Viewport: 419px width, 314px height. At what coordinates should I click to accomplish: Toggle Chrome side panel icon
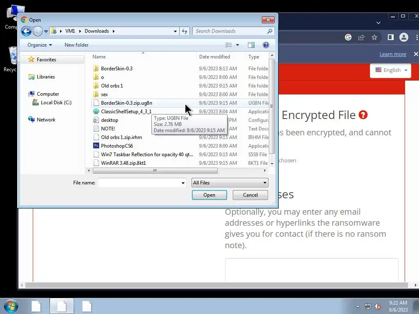(391, 37)
